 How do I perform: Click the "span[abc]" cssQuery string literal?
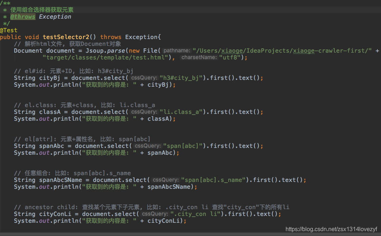(x=183, y=146)
